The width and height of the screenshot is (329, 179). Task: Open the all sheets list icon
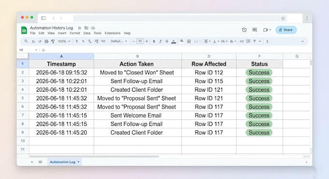(40, 162)
